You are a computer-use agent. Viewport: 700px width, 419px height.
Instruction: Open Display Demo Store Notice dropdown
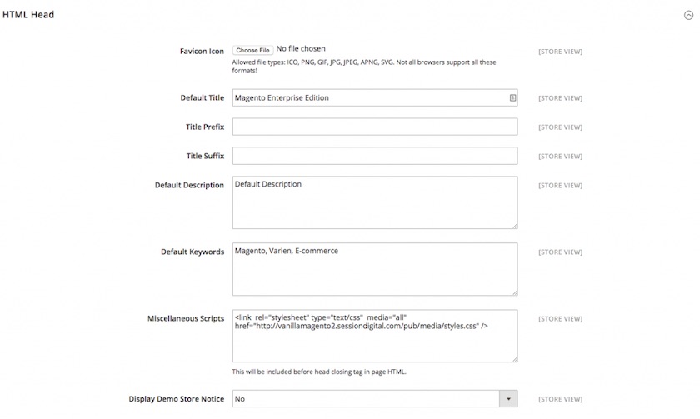pos(375,398)
